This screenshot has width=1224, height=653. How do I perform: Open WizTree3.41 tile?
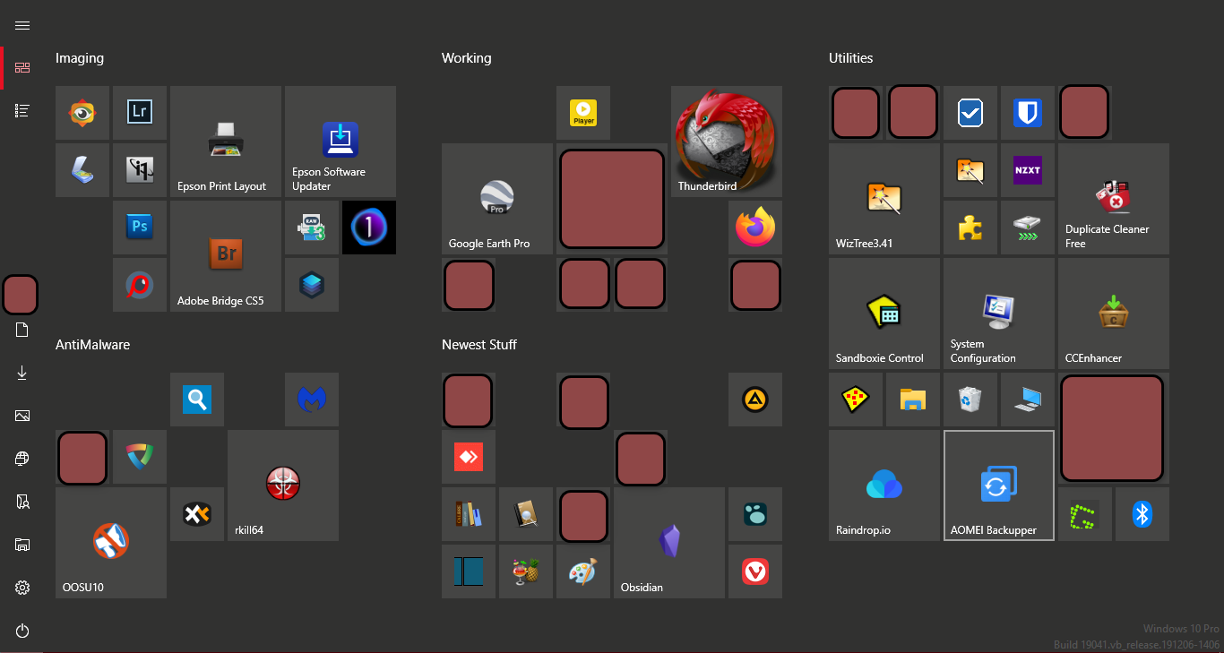[x=884, y=199]
